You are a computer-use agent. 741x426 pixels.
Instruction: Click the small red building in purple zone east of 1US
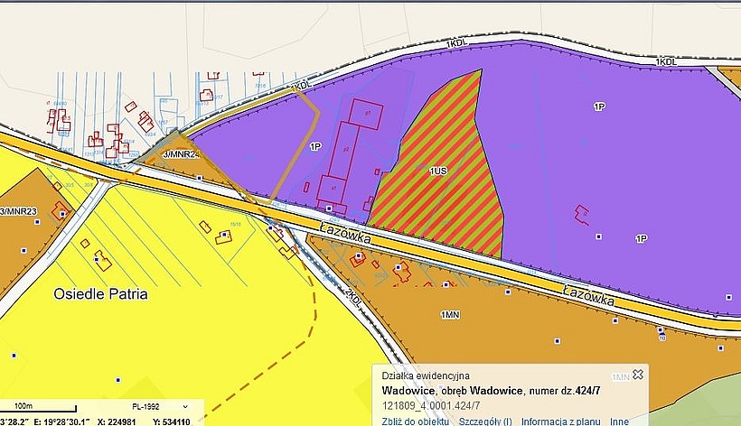(583, 214)
